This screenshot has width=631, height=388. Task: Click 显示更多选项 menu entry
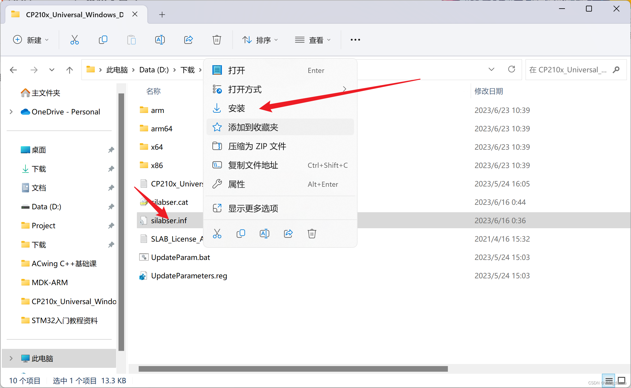coord(253,208)
